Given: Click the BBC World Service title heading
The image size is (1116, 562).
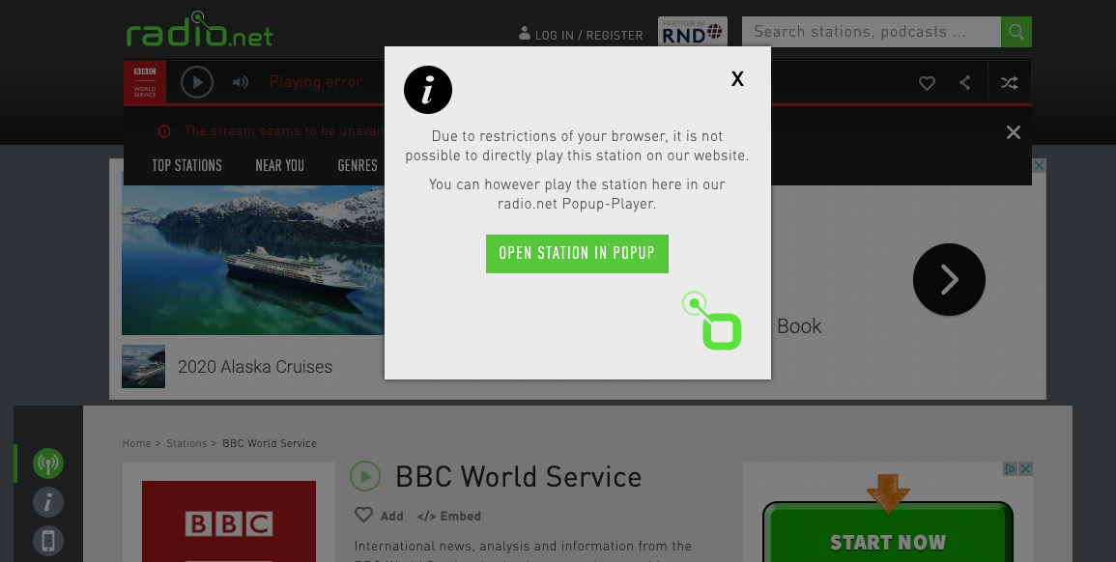Looking at the screenshot, I should tap(518, 477).
